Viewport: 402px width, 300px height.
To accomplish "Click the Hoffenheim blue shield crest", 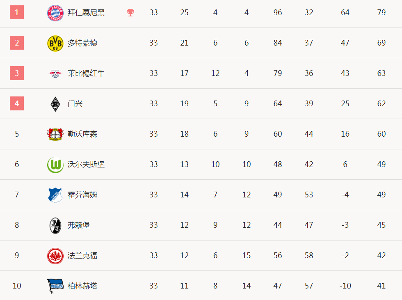I will [x=55, y=195].
